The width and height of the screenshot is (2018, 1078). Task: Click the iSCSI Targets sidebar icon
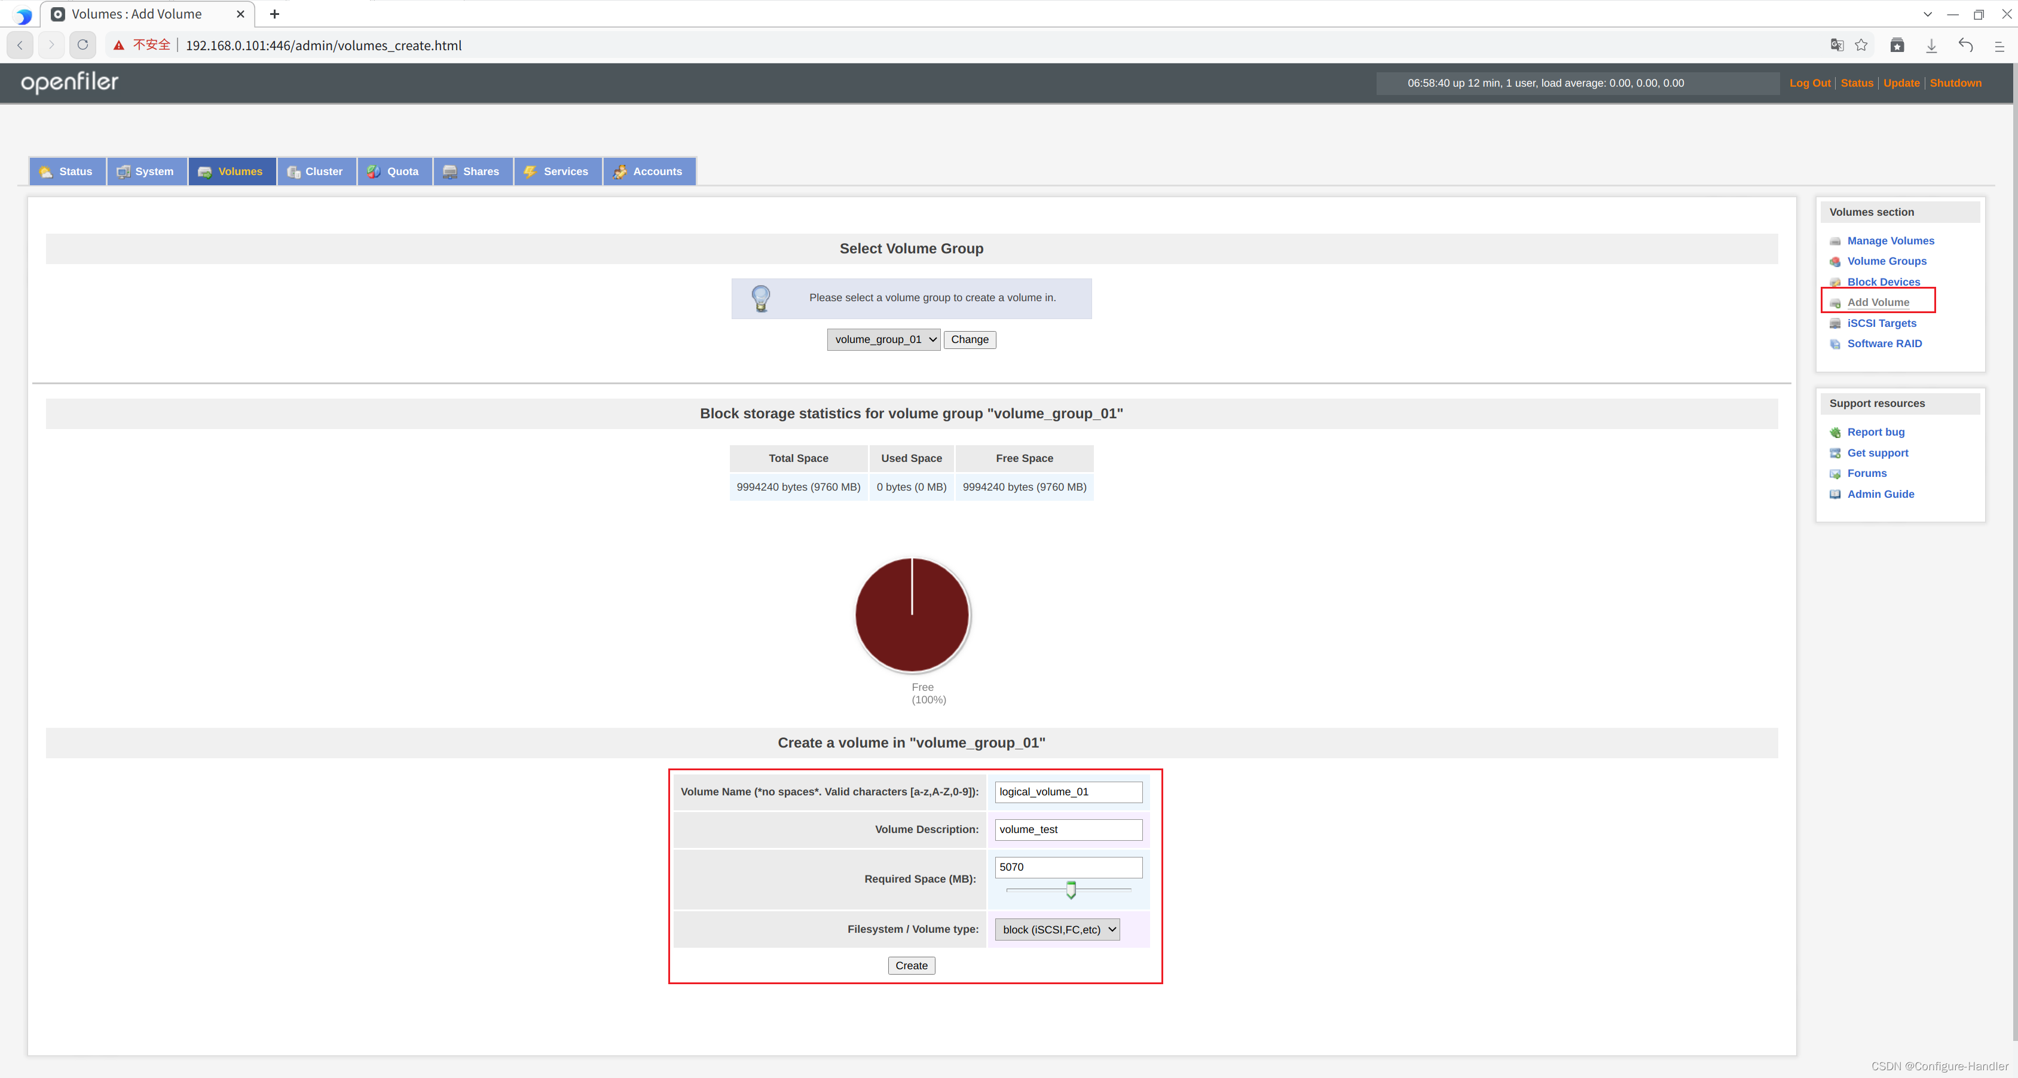click(x=1834, y=324)
